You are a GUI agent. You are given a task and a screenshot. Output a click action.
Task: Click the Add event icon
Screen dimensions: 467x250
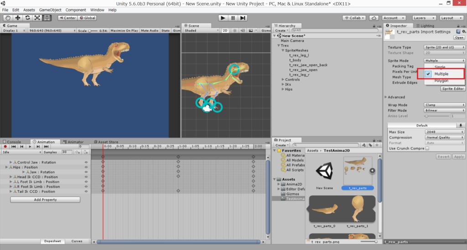click(86, 152)
